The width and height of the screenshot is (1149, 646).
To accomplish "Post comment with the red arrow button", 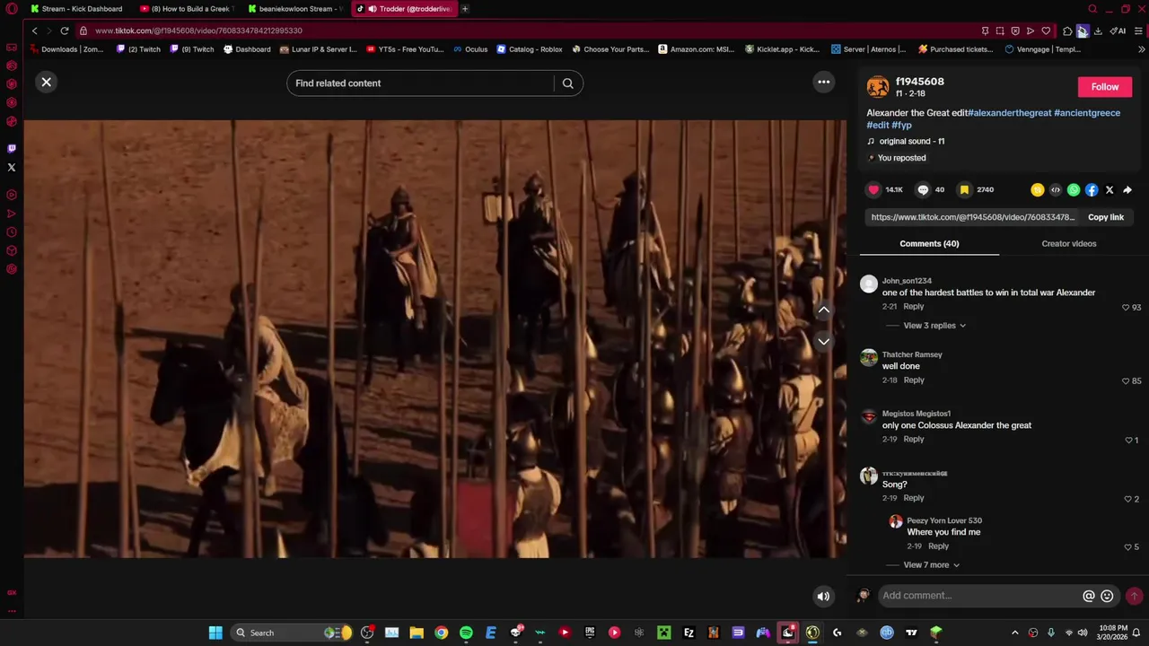I will (x=1134, y=596).
